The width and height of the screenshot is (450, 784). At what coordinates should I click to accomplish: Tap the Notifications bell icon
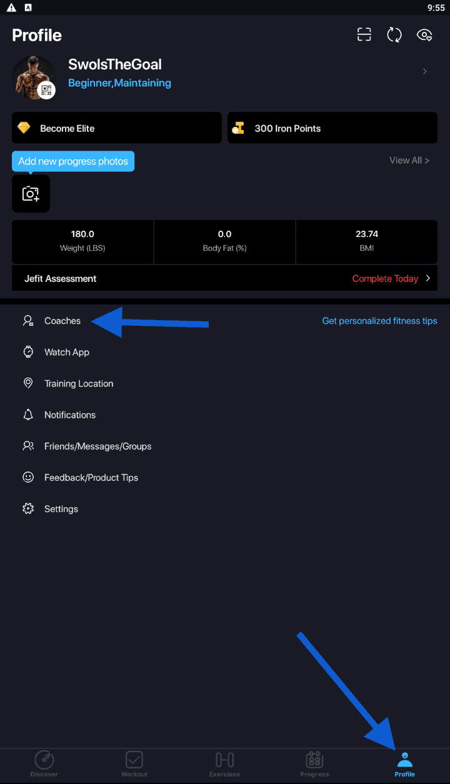tap(28, 415)
